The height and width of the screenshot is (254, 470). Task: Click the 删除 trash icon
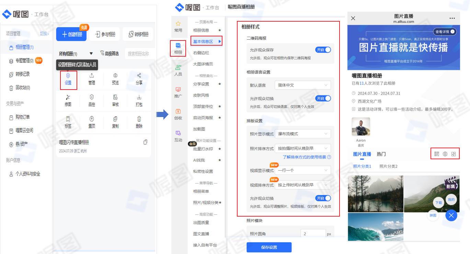click(139, 119)
